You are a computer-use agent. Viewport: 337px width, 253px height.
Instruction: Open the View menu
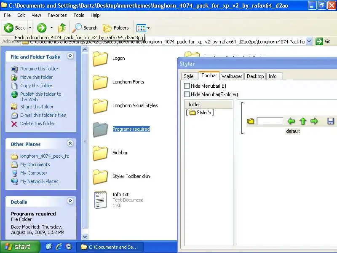pos(36,15)
